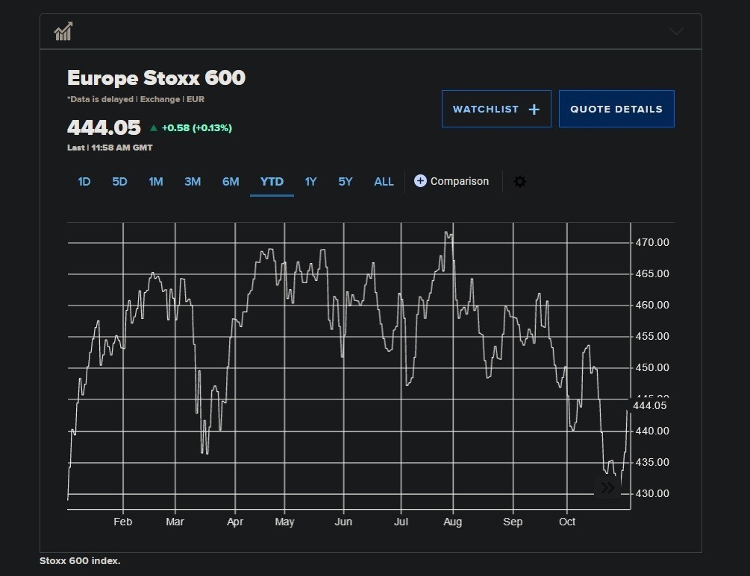Image resolution: width=750 pixels, height=576 pixels.
Task: Click the plus icon beside Comparison
Action: click(x=420, y=181)
